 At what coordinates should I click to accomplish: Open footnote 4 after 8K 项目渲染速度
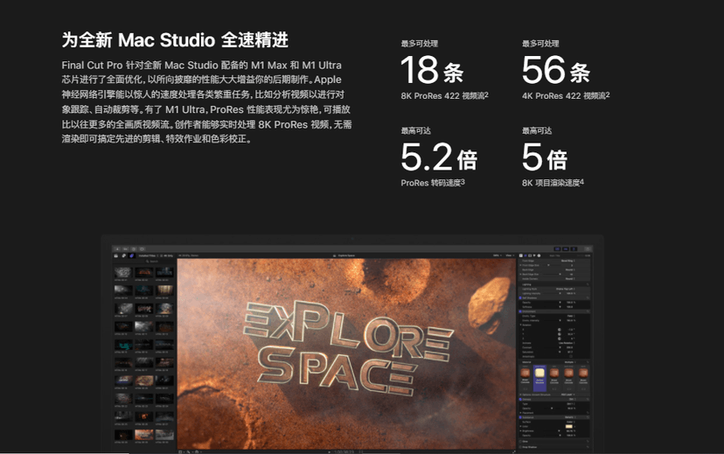[581, 181]
